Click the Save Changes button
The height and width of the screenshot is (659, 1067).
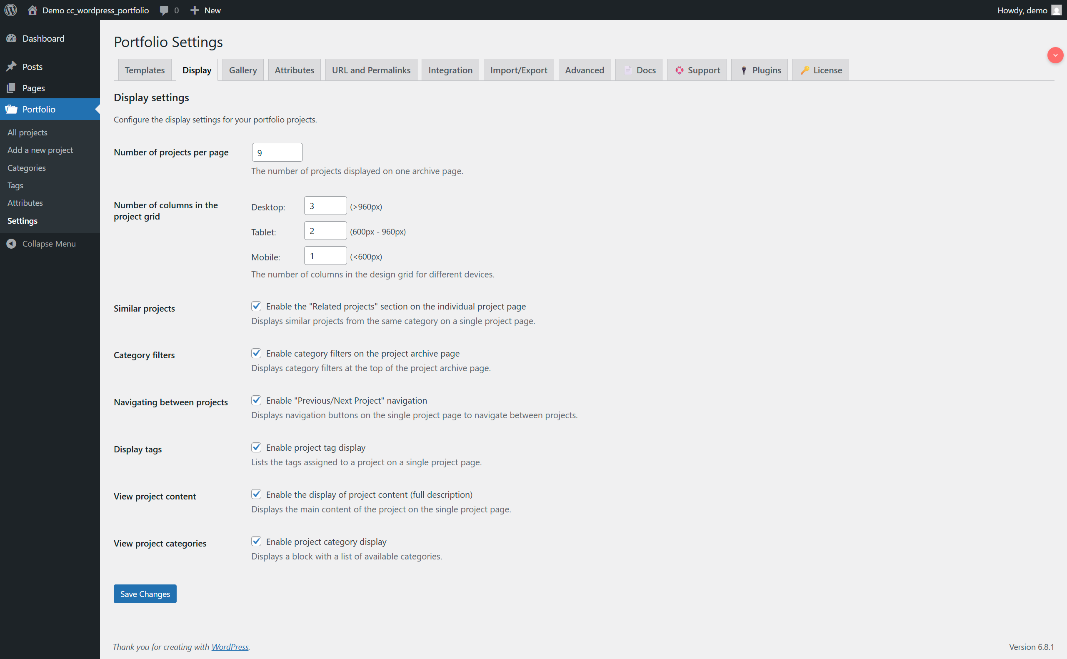[x=145, y=594]
